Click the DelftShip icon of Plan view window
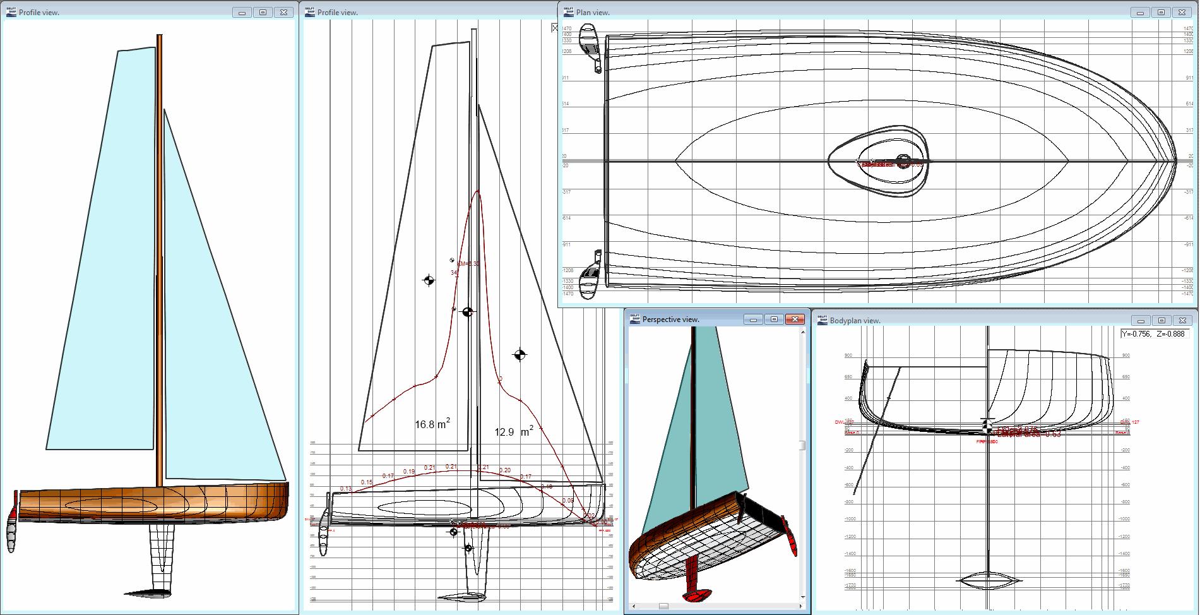This screenshot has height=615, width=1200. point(568,12)
